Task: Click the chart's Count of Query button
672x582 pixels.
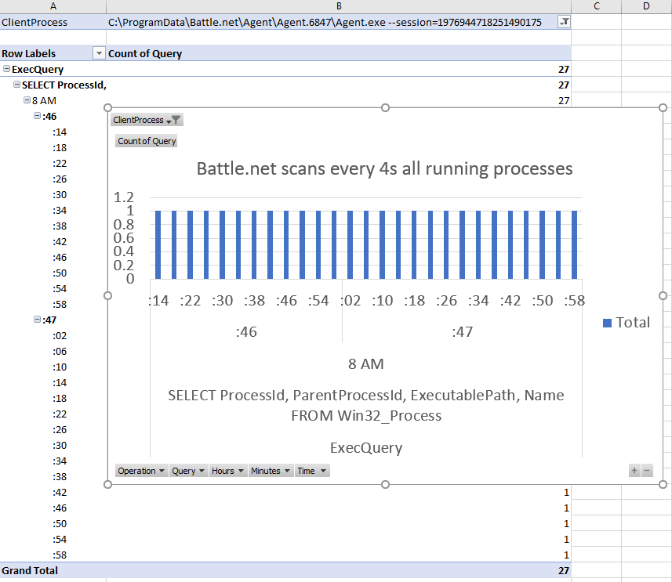Action: [x=147, y=141]
